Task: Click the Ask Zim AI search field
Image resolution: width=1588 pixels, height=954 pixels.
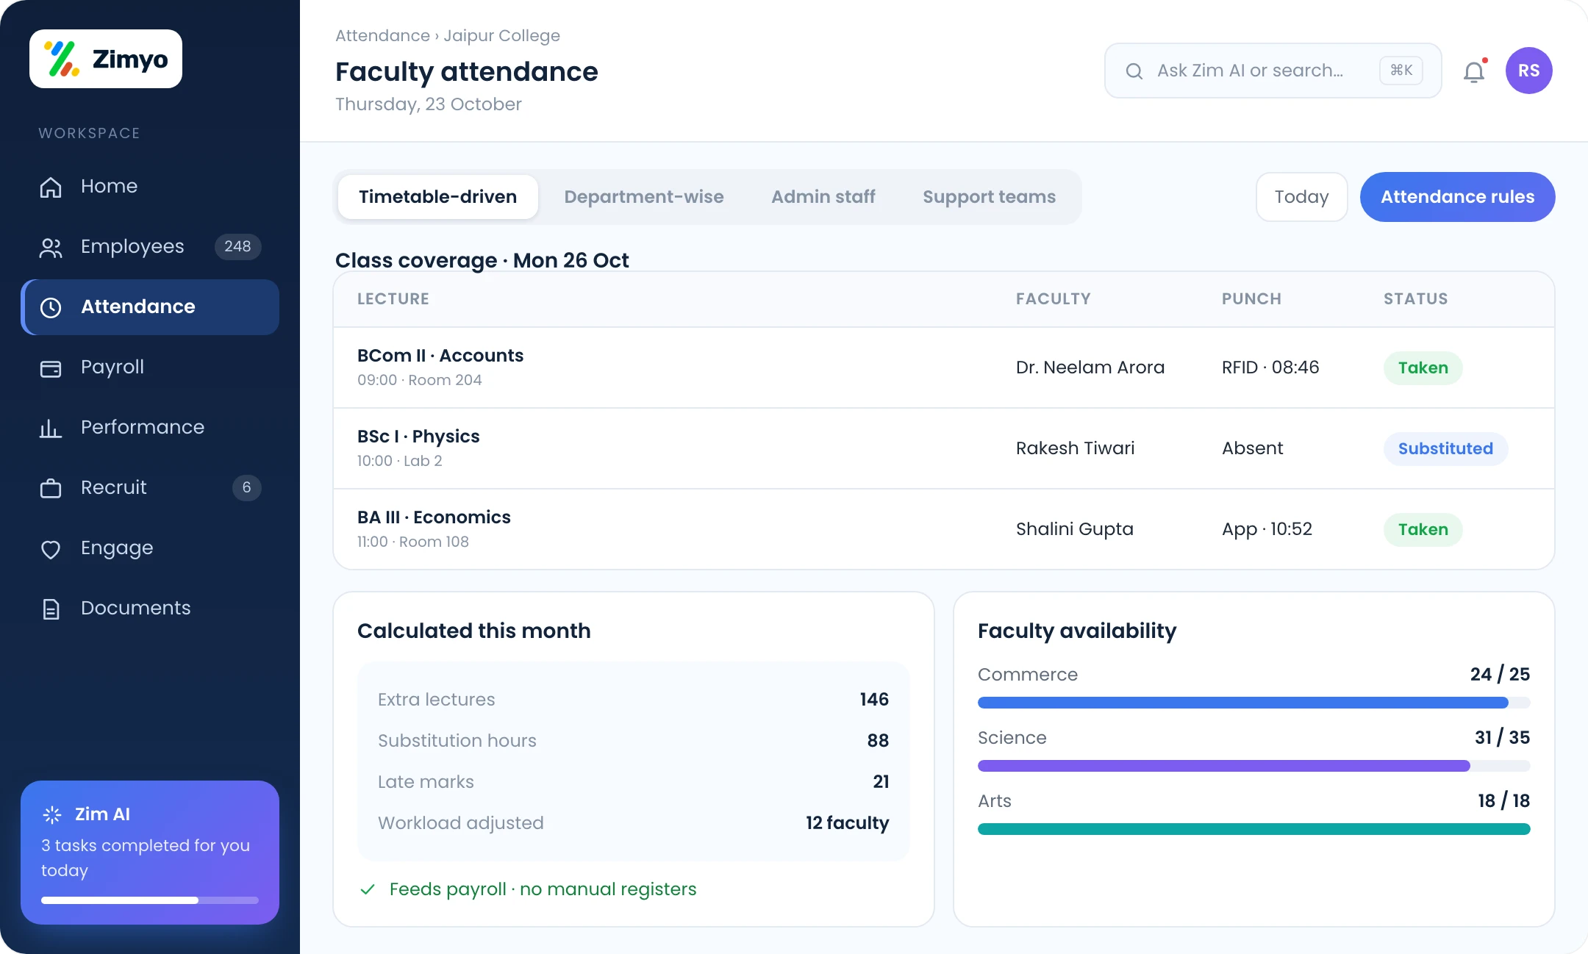Action: [1273, 71]
